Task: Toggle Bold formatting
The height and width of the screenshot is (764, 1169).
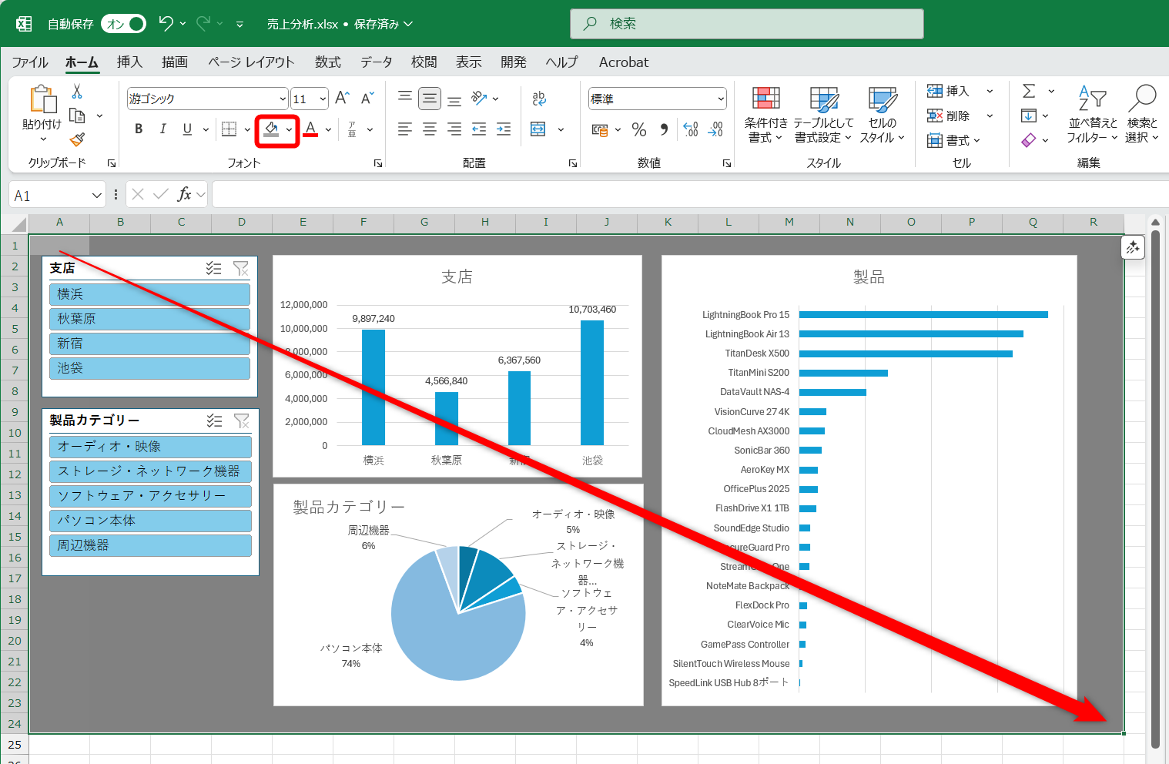Action: click(139, 129)
